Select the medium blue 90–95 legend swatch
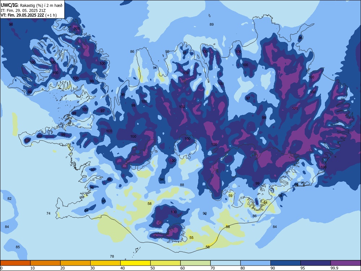Image resolution: width=361 pixels, height=271 pixels. click(x=286, y=263)
